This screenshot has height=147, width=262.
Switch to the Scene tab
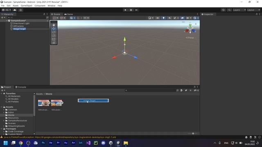pyautogui.click(x=56, y=14)
